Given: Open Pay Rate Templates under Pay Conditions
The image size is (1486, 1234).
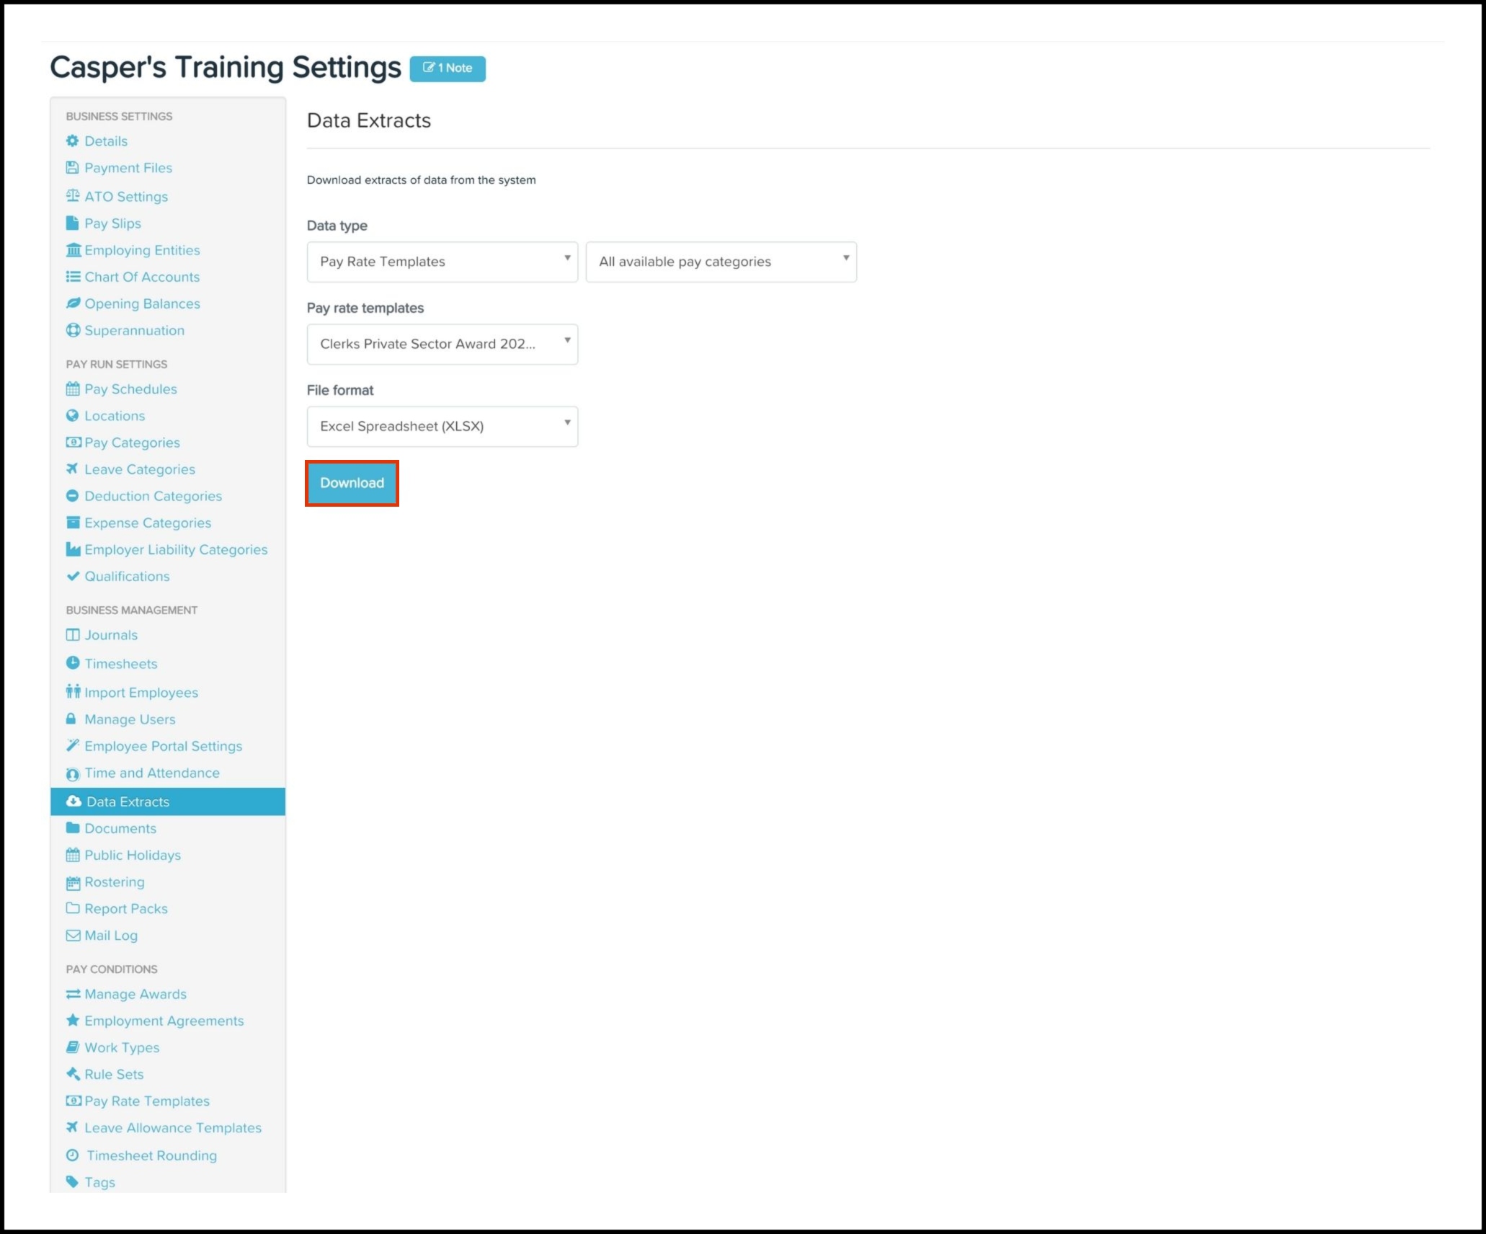Looking at the screenshot, I should (x=147, y=1101).
